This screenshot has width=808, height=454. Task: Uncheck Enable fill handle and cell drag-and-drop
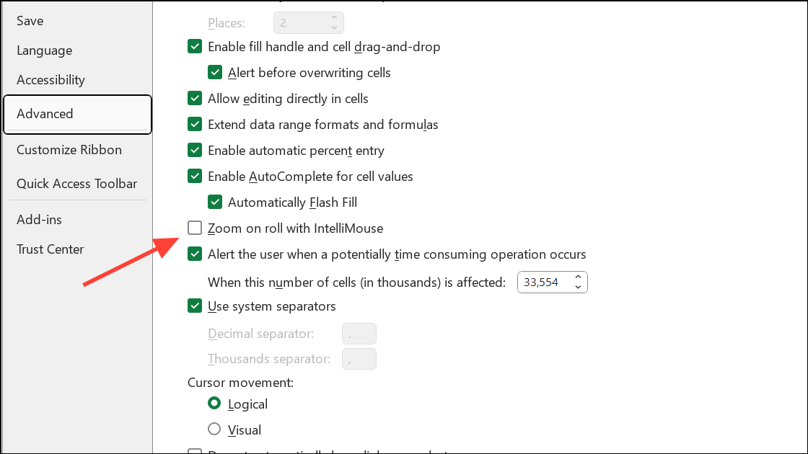(195, 46)
